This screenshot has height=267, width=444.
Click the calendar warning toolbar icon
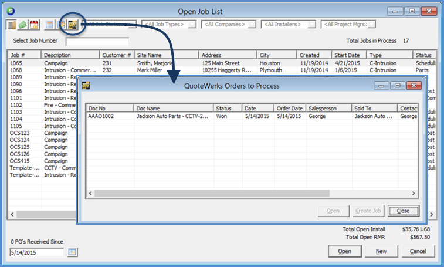(34, 25)
